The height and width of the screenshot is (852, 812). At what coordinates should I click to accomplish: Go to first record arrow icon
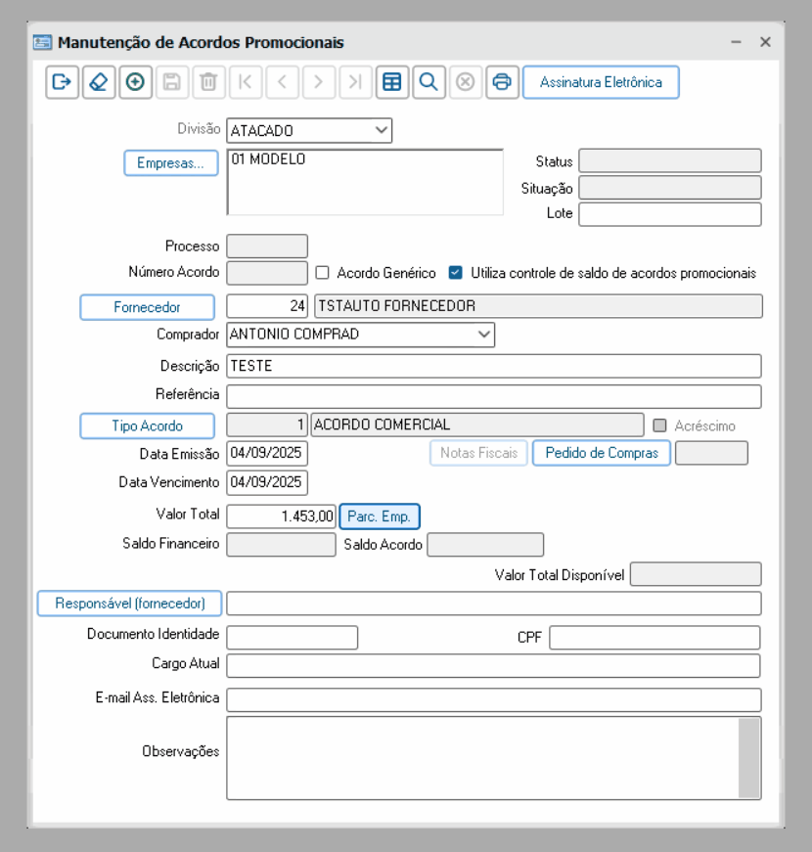click(x=246, y=82)
